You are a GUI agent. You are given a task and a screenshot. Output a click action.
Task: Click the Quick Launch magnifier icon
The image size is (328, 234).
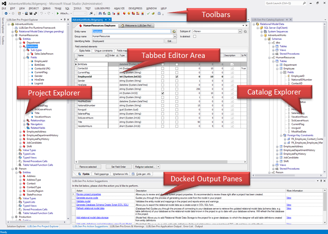tap(304, 3)
